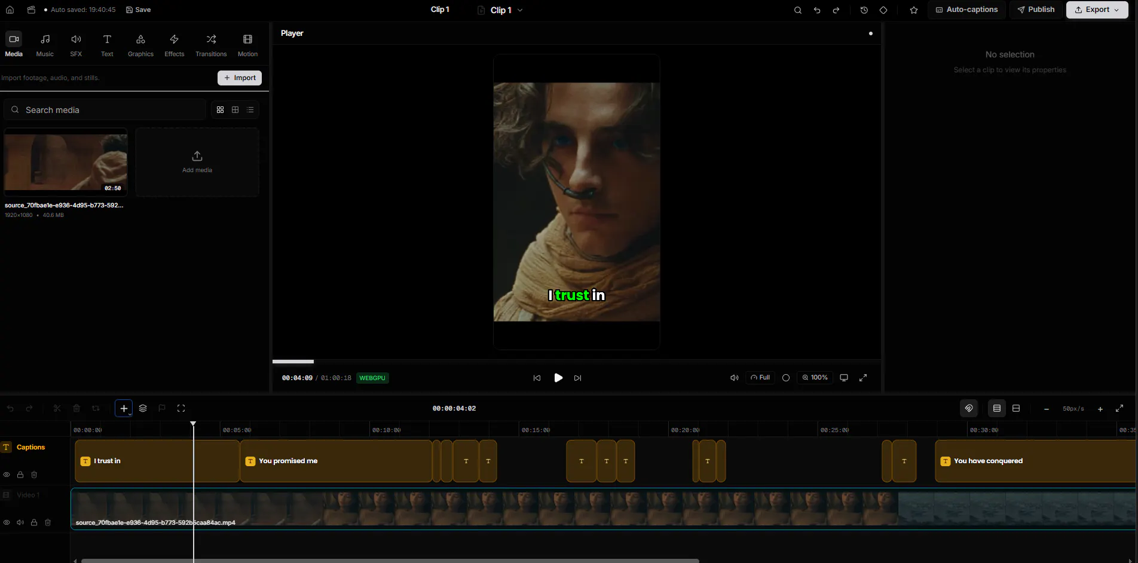Image resolution: width=1138 pixels, height=563 pixels.
Task: Toggle timeline snapping magnet
Action: pos(969,408)
